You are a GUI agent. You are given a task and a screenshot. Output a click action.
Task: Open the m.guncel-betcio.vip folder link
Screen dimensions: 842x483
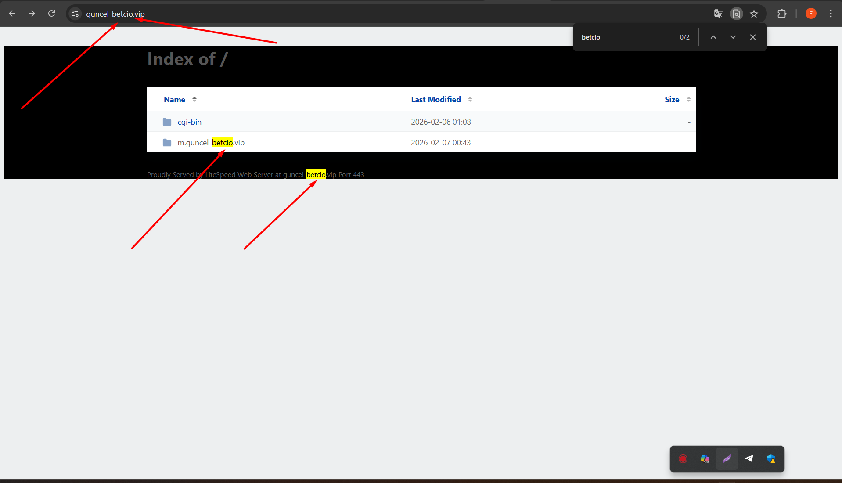pos(211,143)
